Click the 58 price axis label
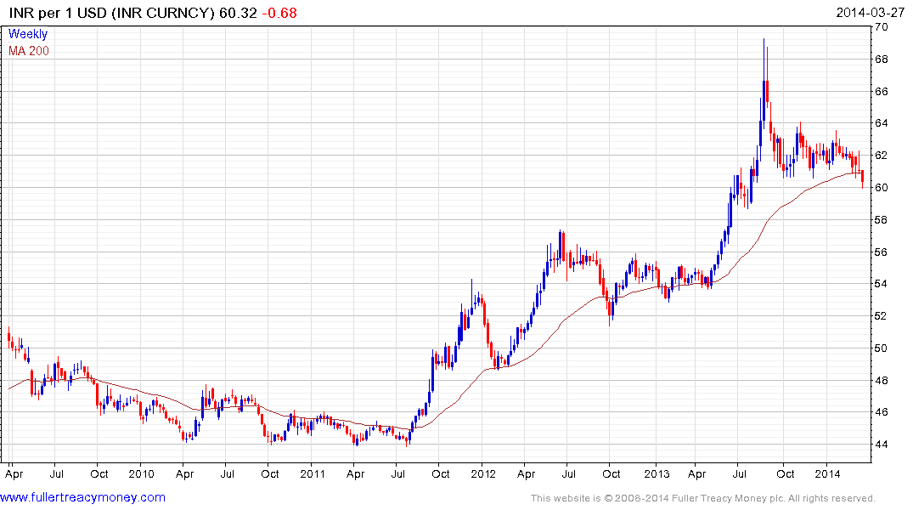This screenshot has width=913, height=510. coord(881,220)
